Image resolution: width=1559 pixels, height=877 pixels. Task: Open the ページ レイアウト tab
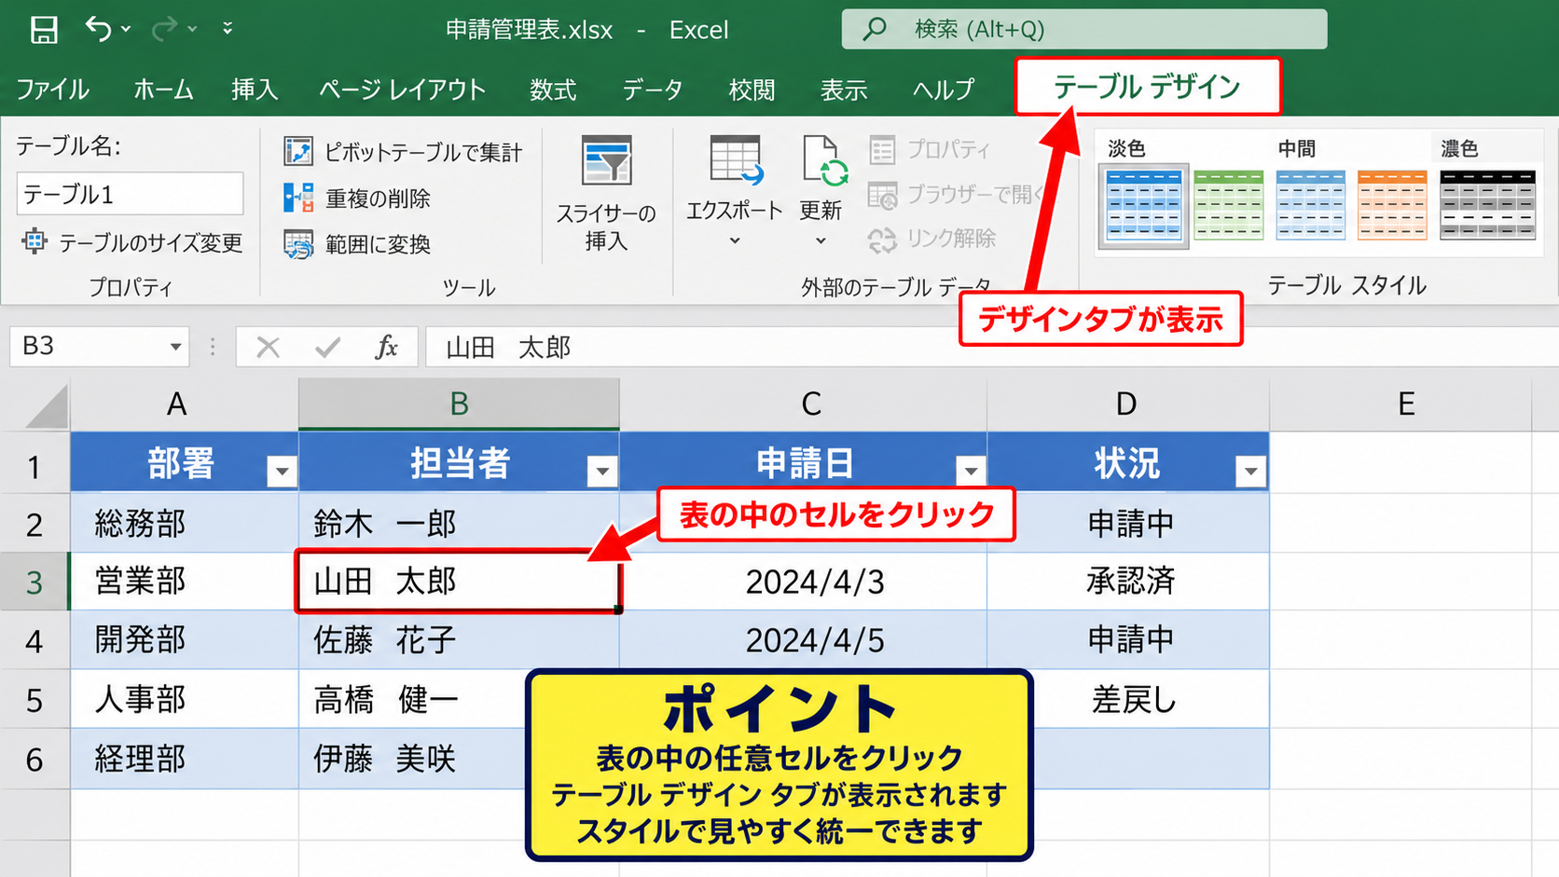pyautogui.click(x=402, y=89)
